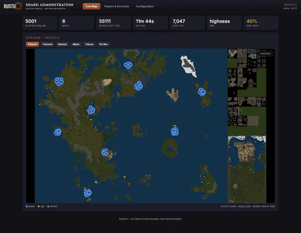
Task: Click the white snowy island on map
Action: 189,66
